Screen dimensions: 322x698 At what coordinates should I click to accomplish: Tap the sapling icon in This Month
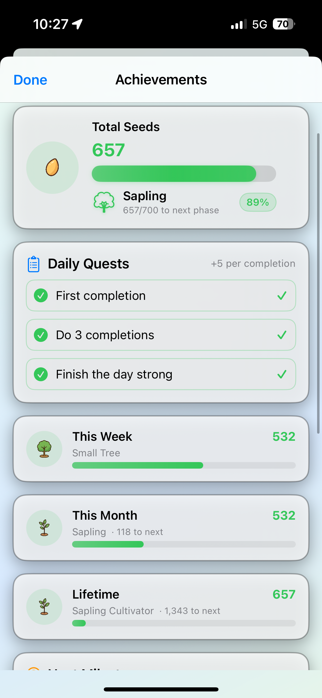(x=44, y=528)
